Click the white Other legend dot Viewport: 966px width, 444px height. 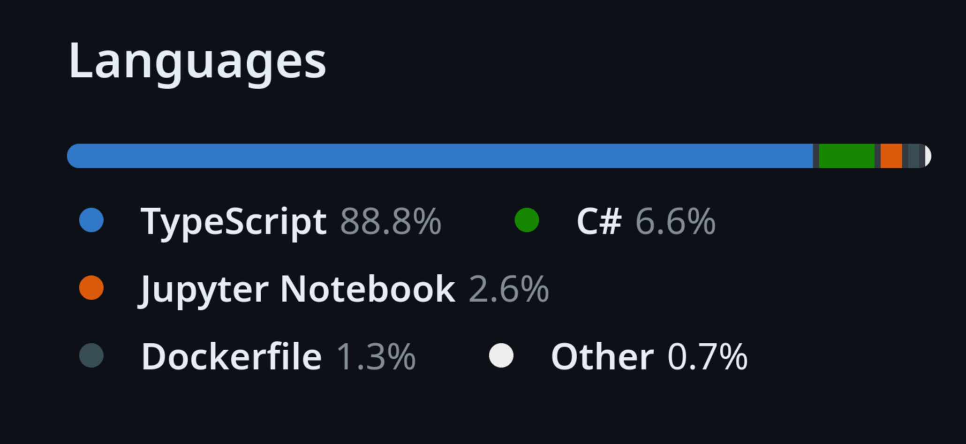pos(500,355)
